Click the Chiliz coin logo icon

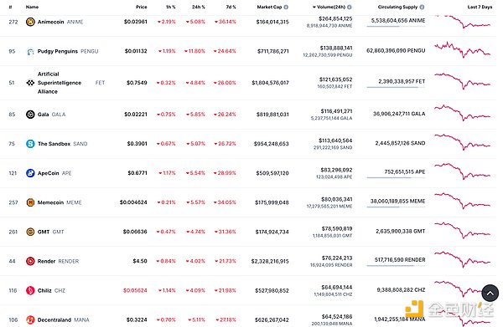coord(30,290)
